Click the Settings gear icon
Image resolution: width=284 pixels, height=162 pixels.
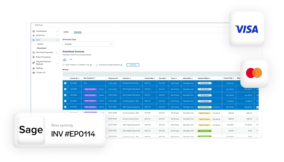point(34,68)
